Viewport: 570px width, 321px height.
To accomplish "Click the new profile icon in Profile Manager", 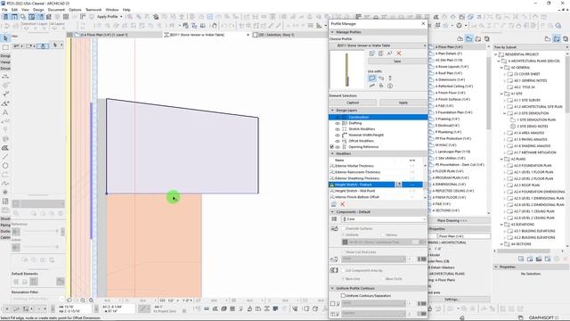I will [371, 53].
